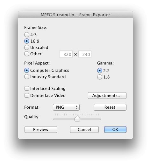The image size is (151, 164).
Task: Set gamma to 1.8
Action: 100,77
